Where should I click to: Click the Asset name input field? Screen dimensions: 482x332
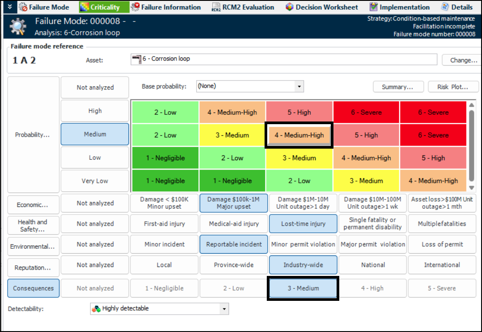(x=285, y=59)
